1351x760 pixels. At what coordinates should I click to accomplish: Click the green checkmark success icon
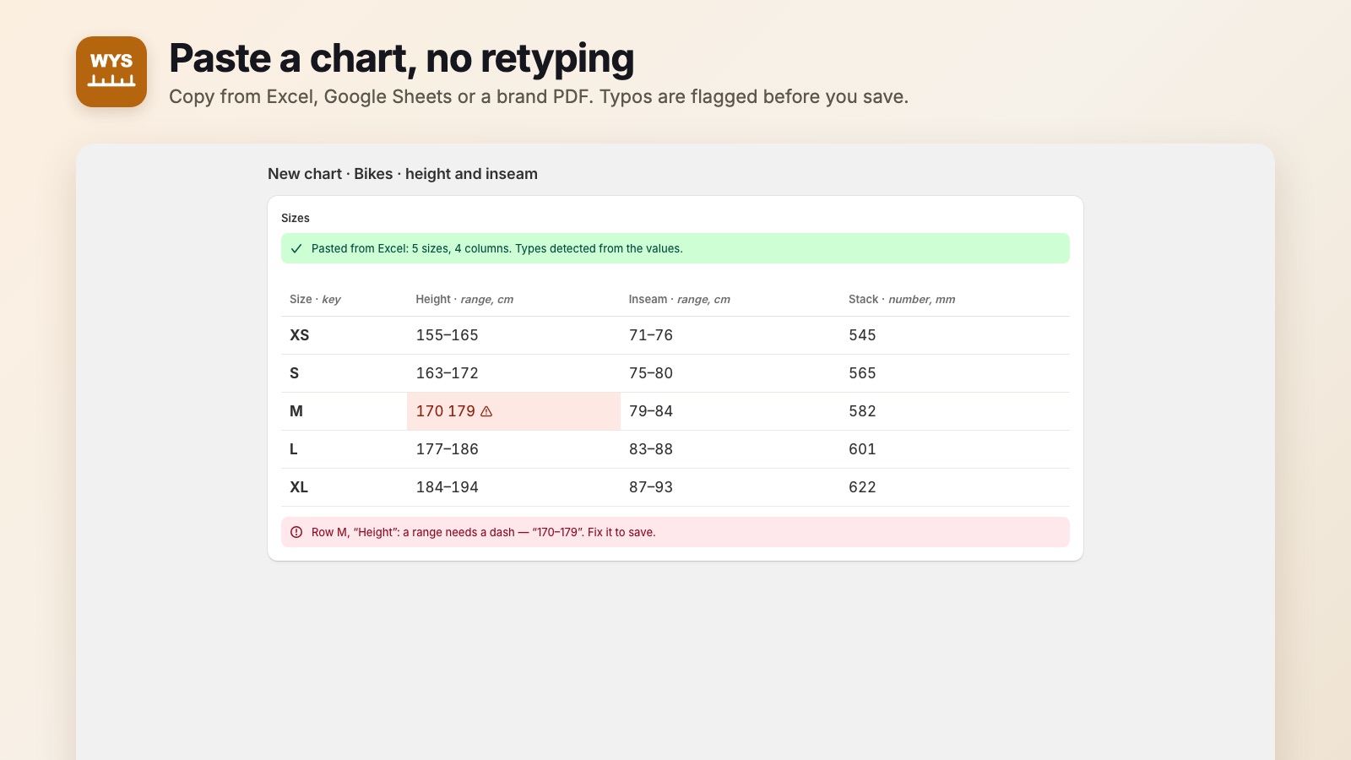[x=296, y=248]
